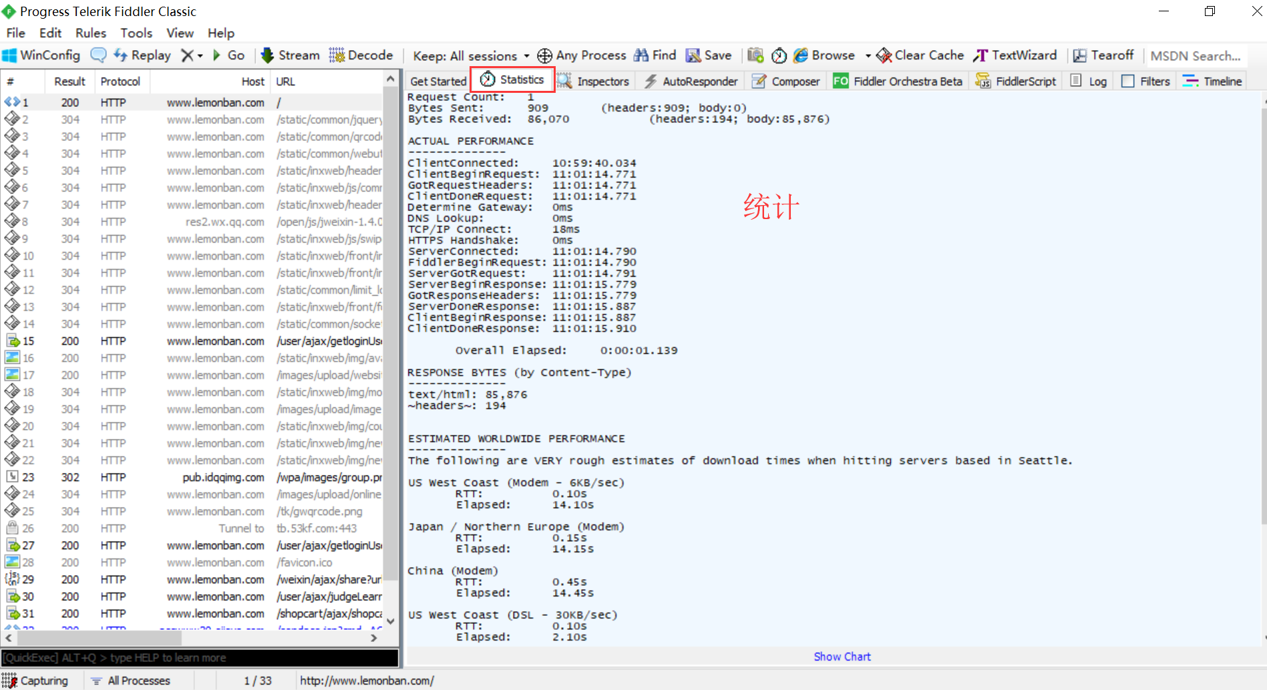Open the Help menu
1267x690 pixels.
220,33
